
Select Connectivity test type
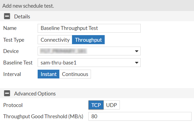[x=55, y=40]
